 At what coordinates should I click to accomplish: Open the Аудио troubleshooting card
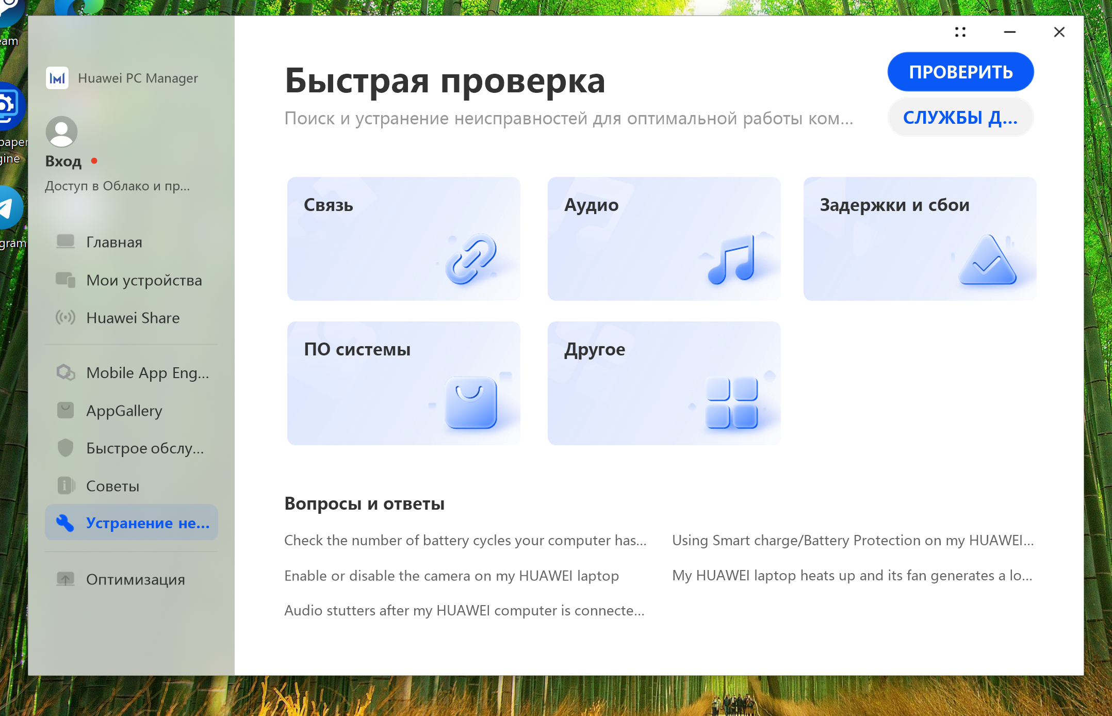click(664, 238)
